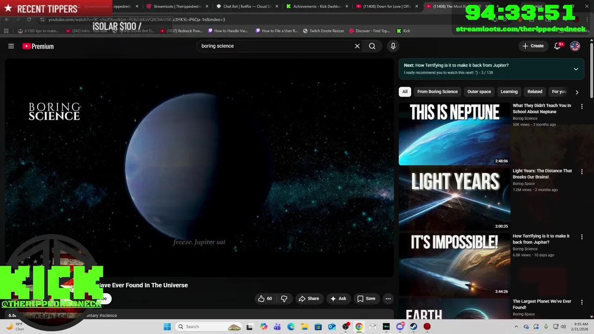Filter by Related chip
Screen dimensions: 594x334
[535, 92]
